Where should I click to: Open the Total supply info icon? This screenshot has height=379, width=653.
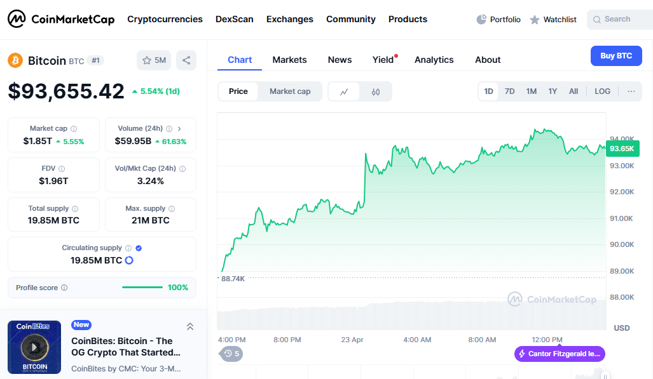[75, 209]
